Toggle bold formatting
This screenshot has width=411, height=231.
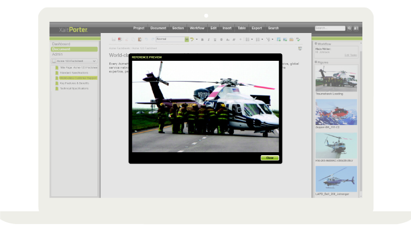(202, 39)
